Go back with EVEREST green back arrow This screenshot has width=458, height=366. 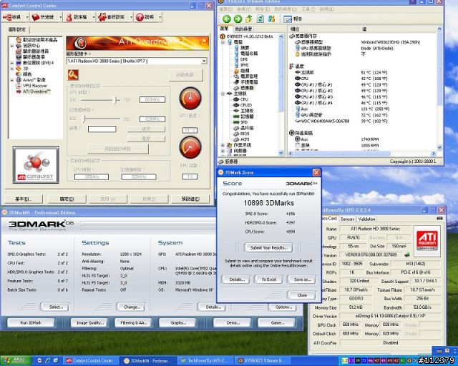coord(226,19)
